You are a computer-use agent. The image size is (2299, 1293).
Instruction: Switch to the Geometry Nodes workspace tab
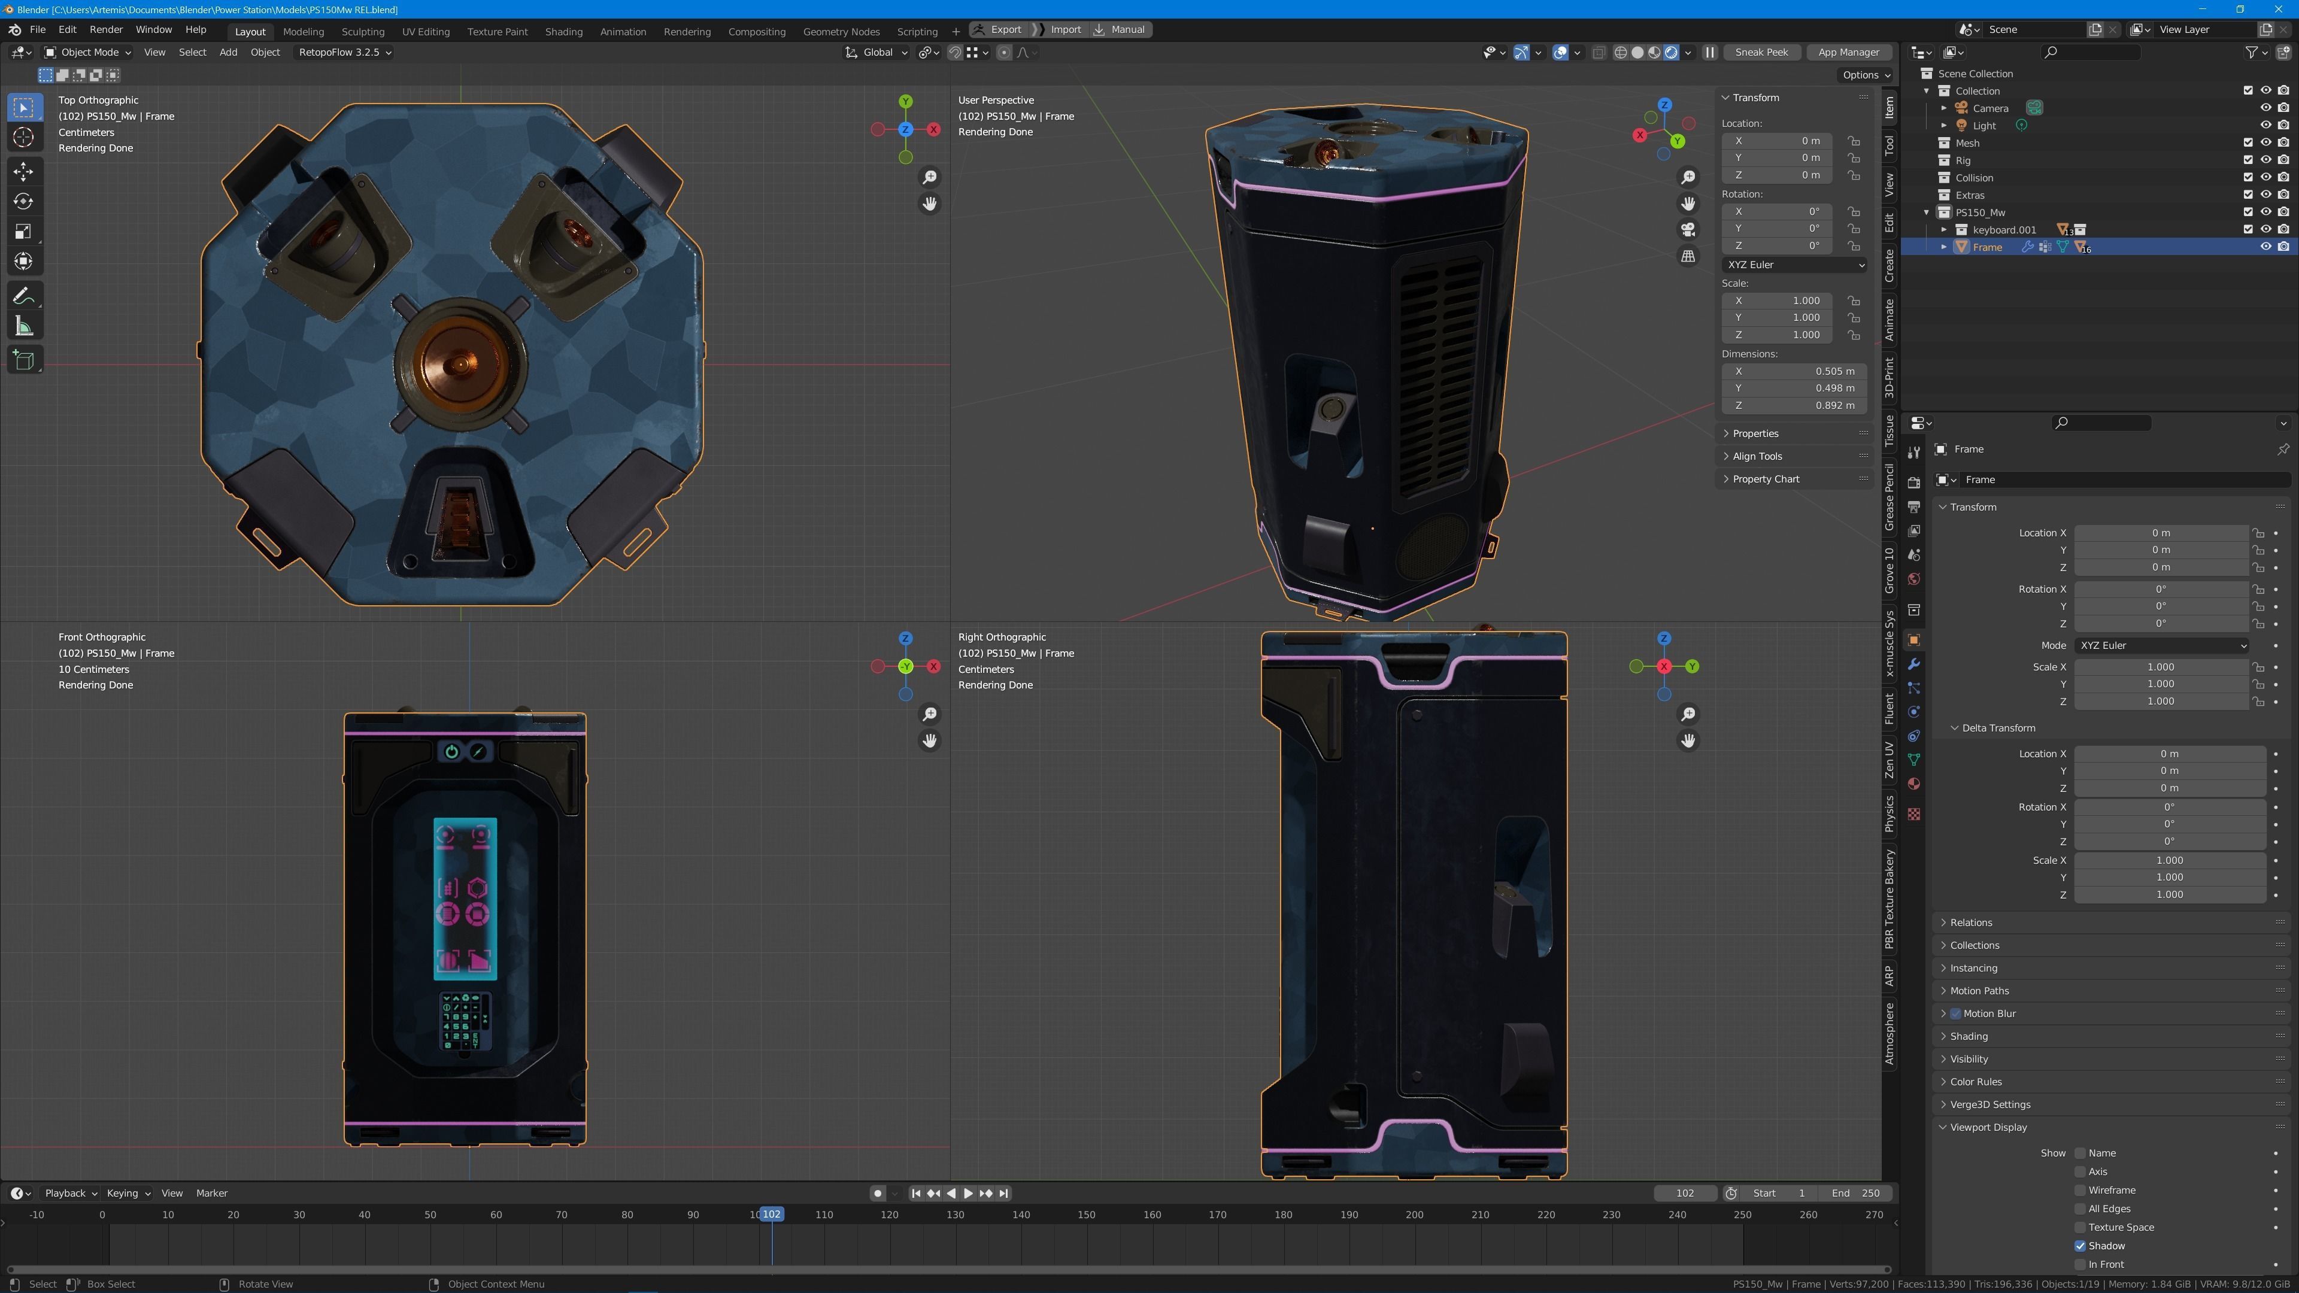click(841, 31)
